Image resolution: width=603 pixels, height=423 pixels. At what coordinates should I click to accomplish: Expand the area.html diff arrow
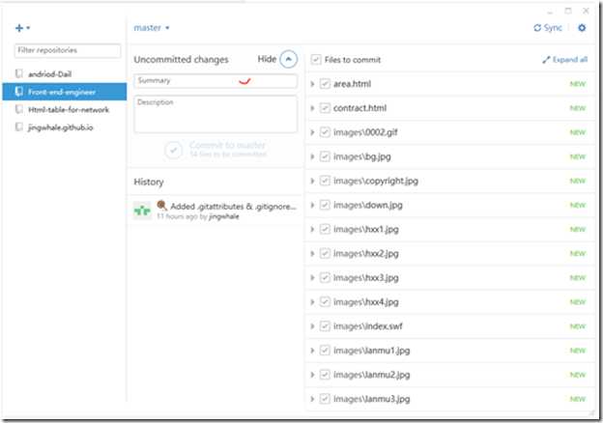click(312, 84)
